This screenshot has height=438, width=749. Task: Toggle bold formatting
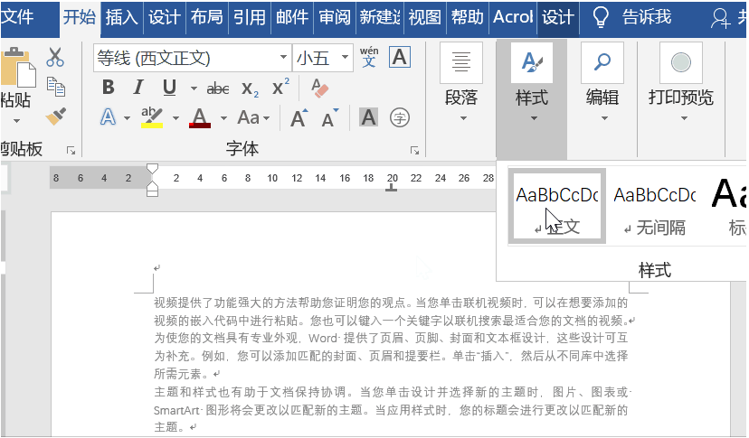coord(109,89)
